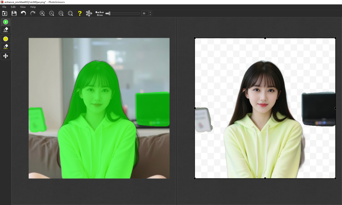Open the Help question mark icon

79,13
